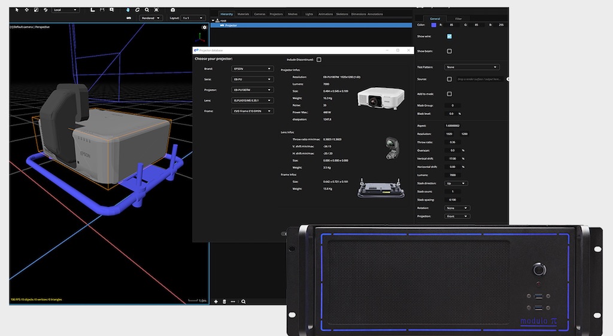Viewport: 613px width, 336px height.
Task: Disable the Show wire checkbox
Action: click(450, 36)
